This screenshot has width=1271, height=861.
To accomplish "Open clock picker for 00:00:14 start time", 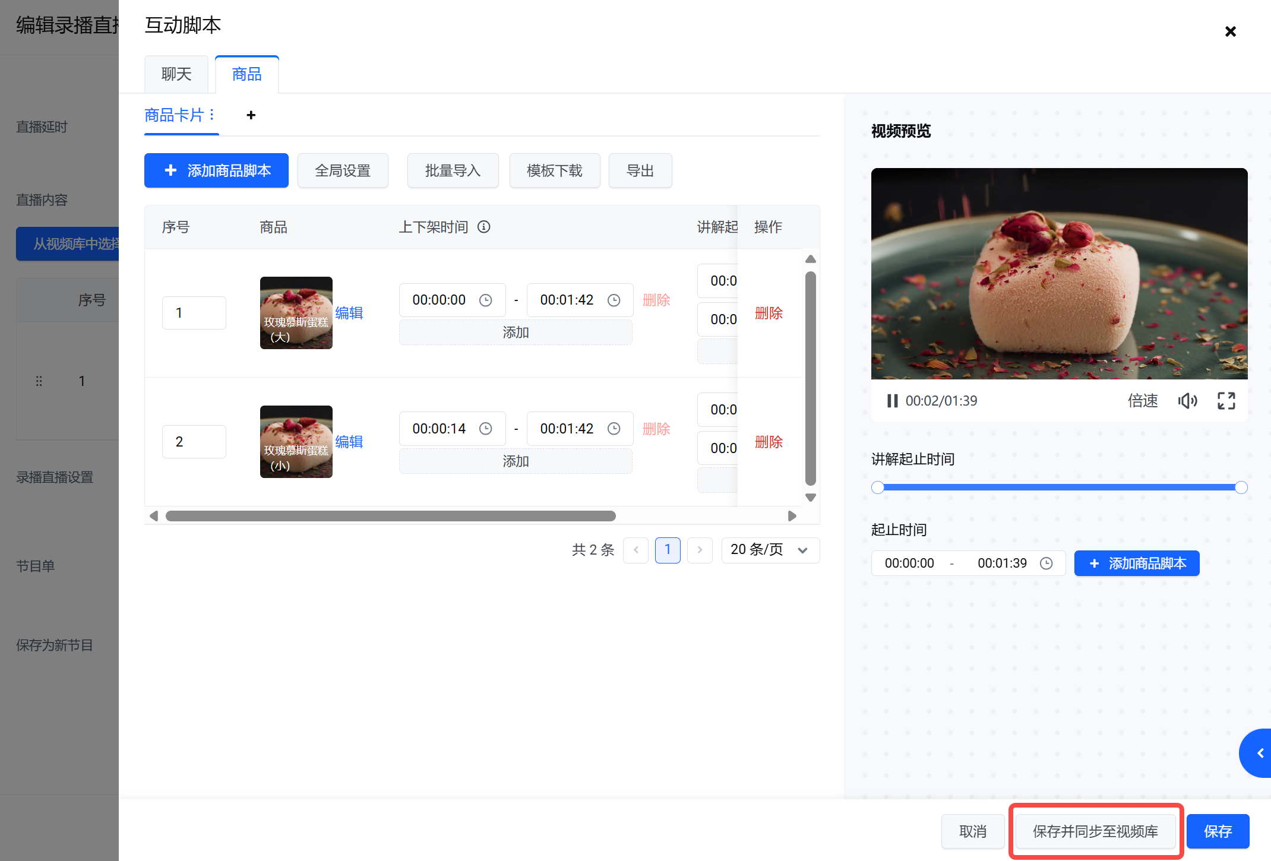I will pyautogui.click(x=486, y=429).
